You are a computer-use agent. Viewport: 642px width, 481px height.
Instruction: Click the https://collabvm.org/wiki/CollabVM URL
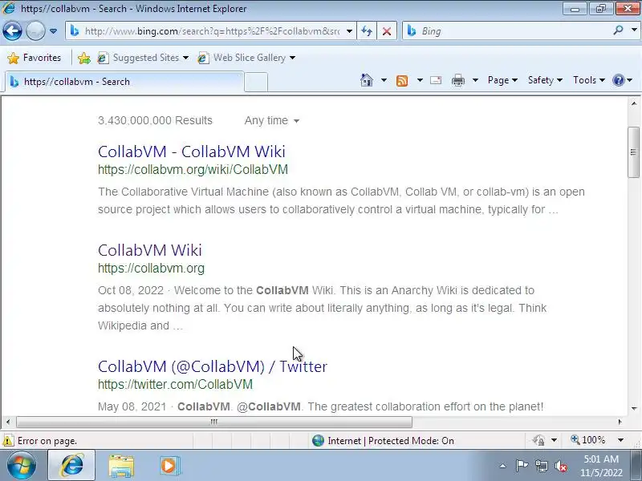point(193,170)
